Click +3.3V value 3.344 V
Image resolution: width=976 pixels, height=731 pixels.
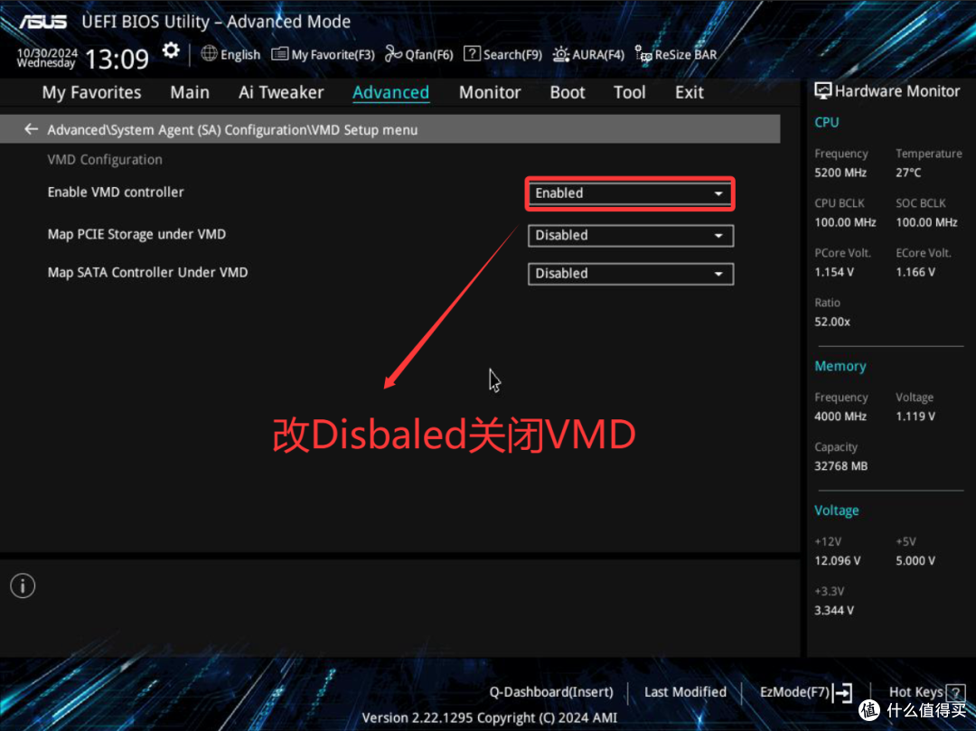click(834, 611)
